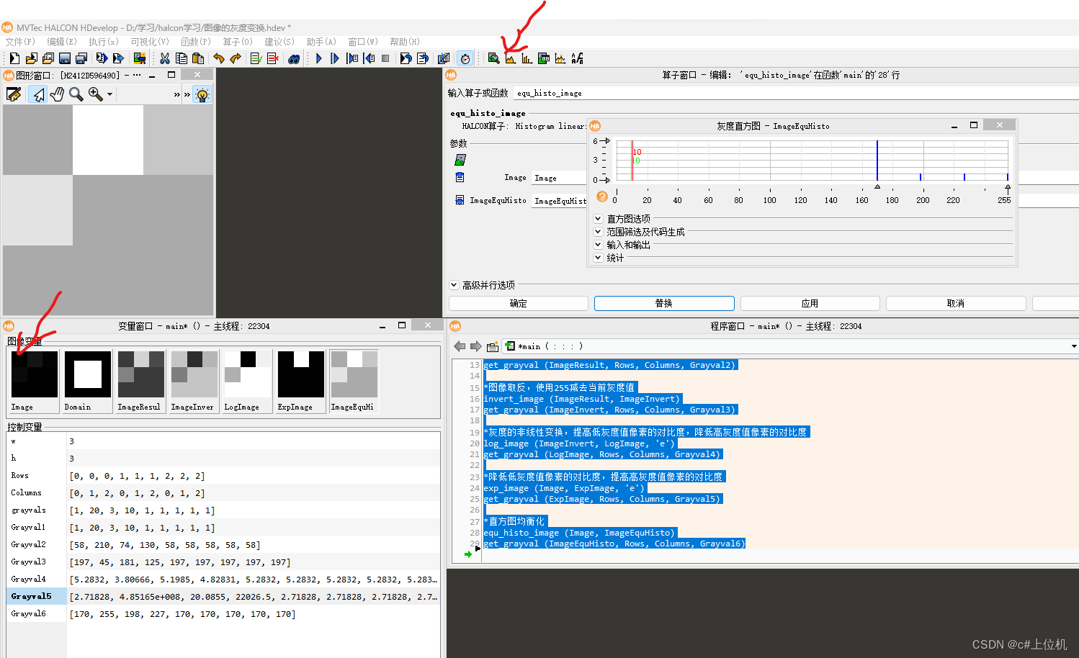Deactivate selected lines with red X icon
Screen dimensions: 1079x658
[x=272, y=58]
